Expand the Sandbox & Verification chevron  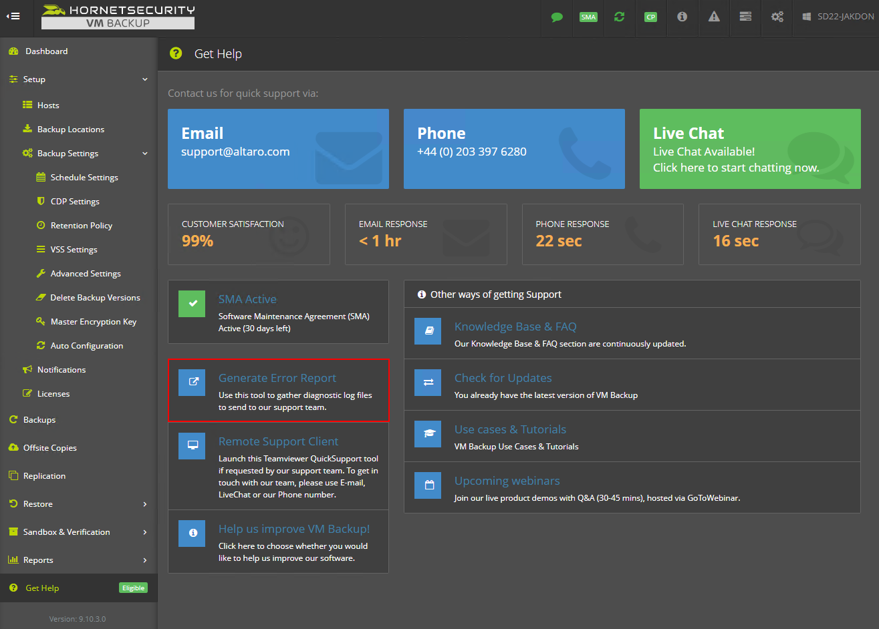(145, 532)
